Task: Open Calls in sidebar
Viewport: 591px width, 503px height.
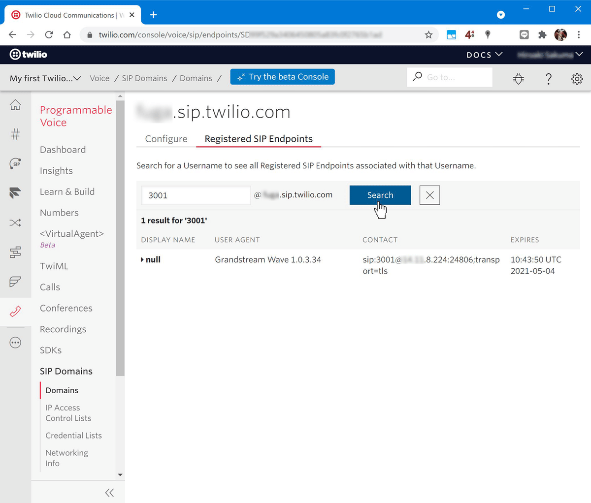Action: coord(50,287)
